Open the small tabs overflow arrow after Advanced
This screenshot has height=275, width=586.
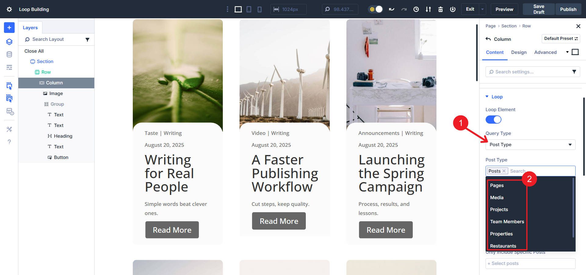click(567, 52)
